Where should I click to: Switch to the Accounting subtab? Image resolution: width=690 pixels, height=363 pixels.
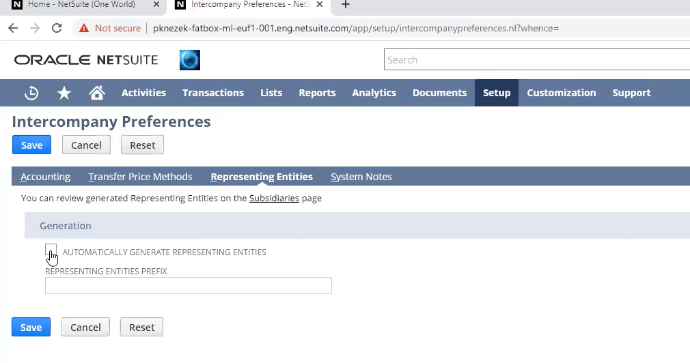tap(45, 177)
